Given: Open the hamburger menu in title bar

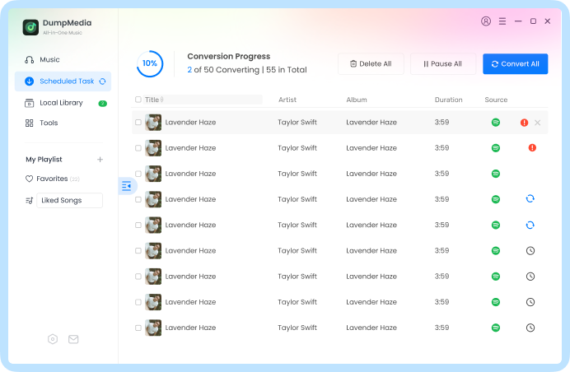Looking at the screenshot, I should (502, 21).
